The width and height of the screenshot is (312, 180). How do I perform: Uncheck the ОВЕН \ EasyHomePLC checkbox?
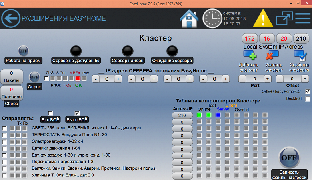pos(308,92)
